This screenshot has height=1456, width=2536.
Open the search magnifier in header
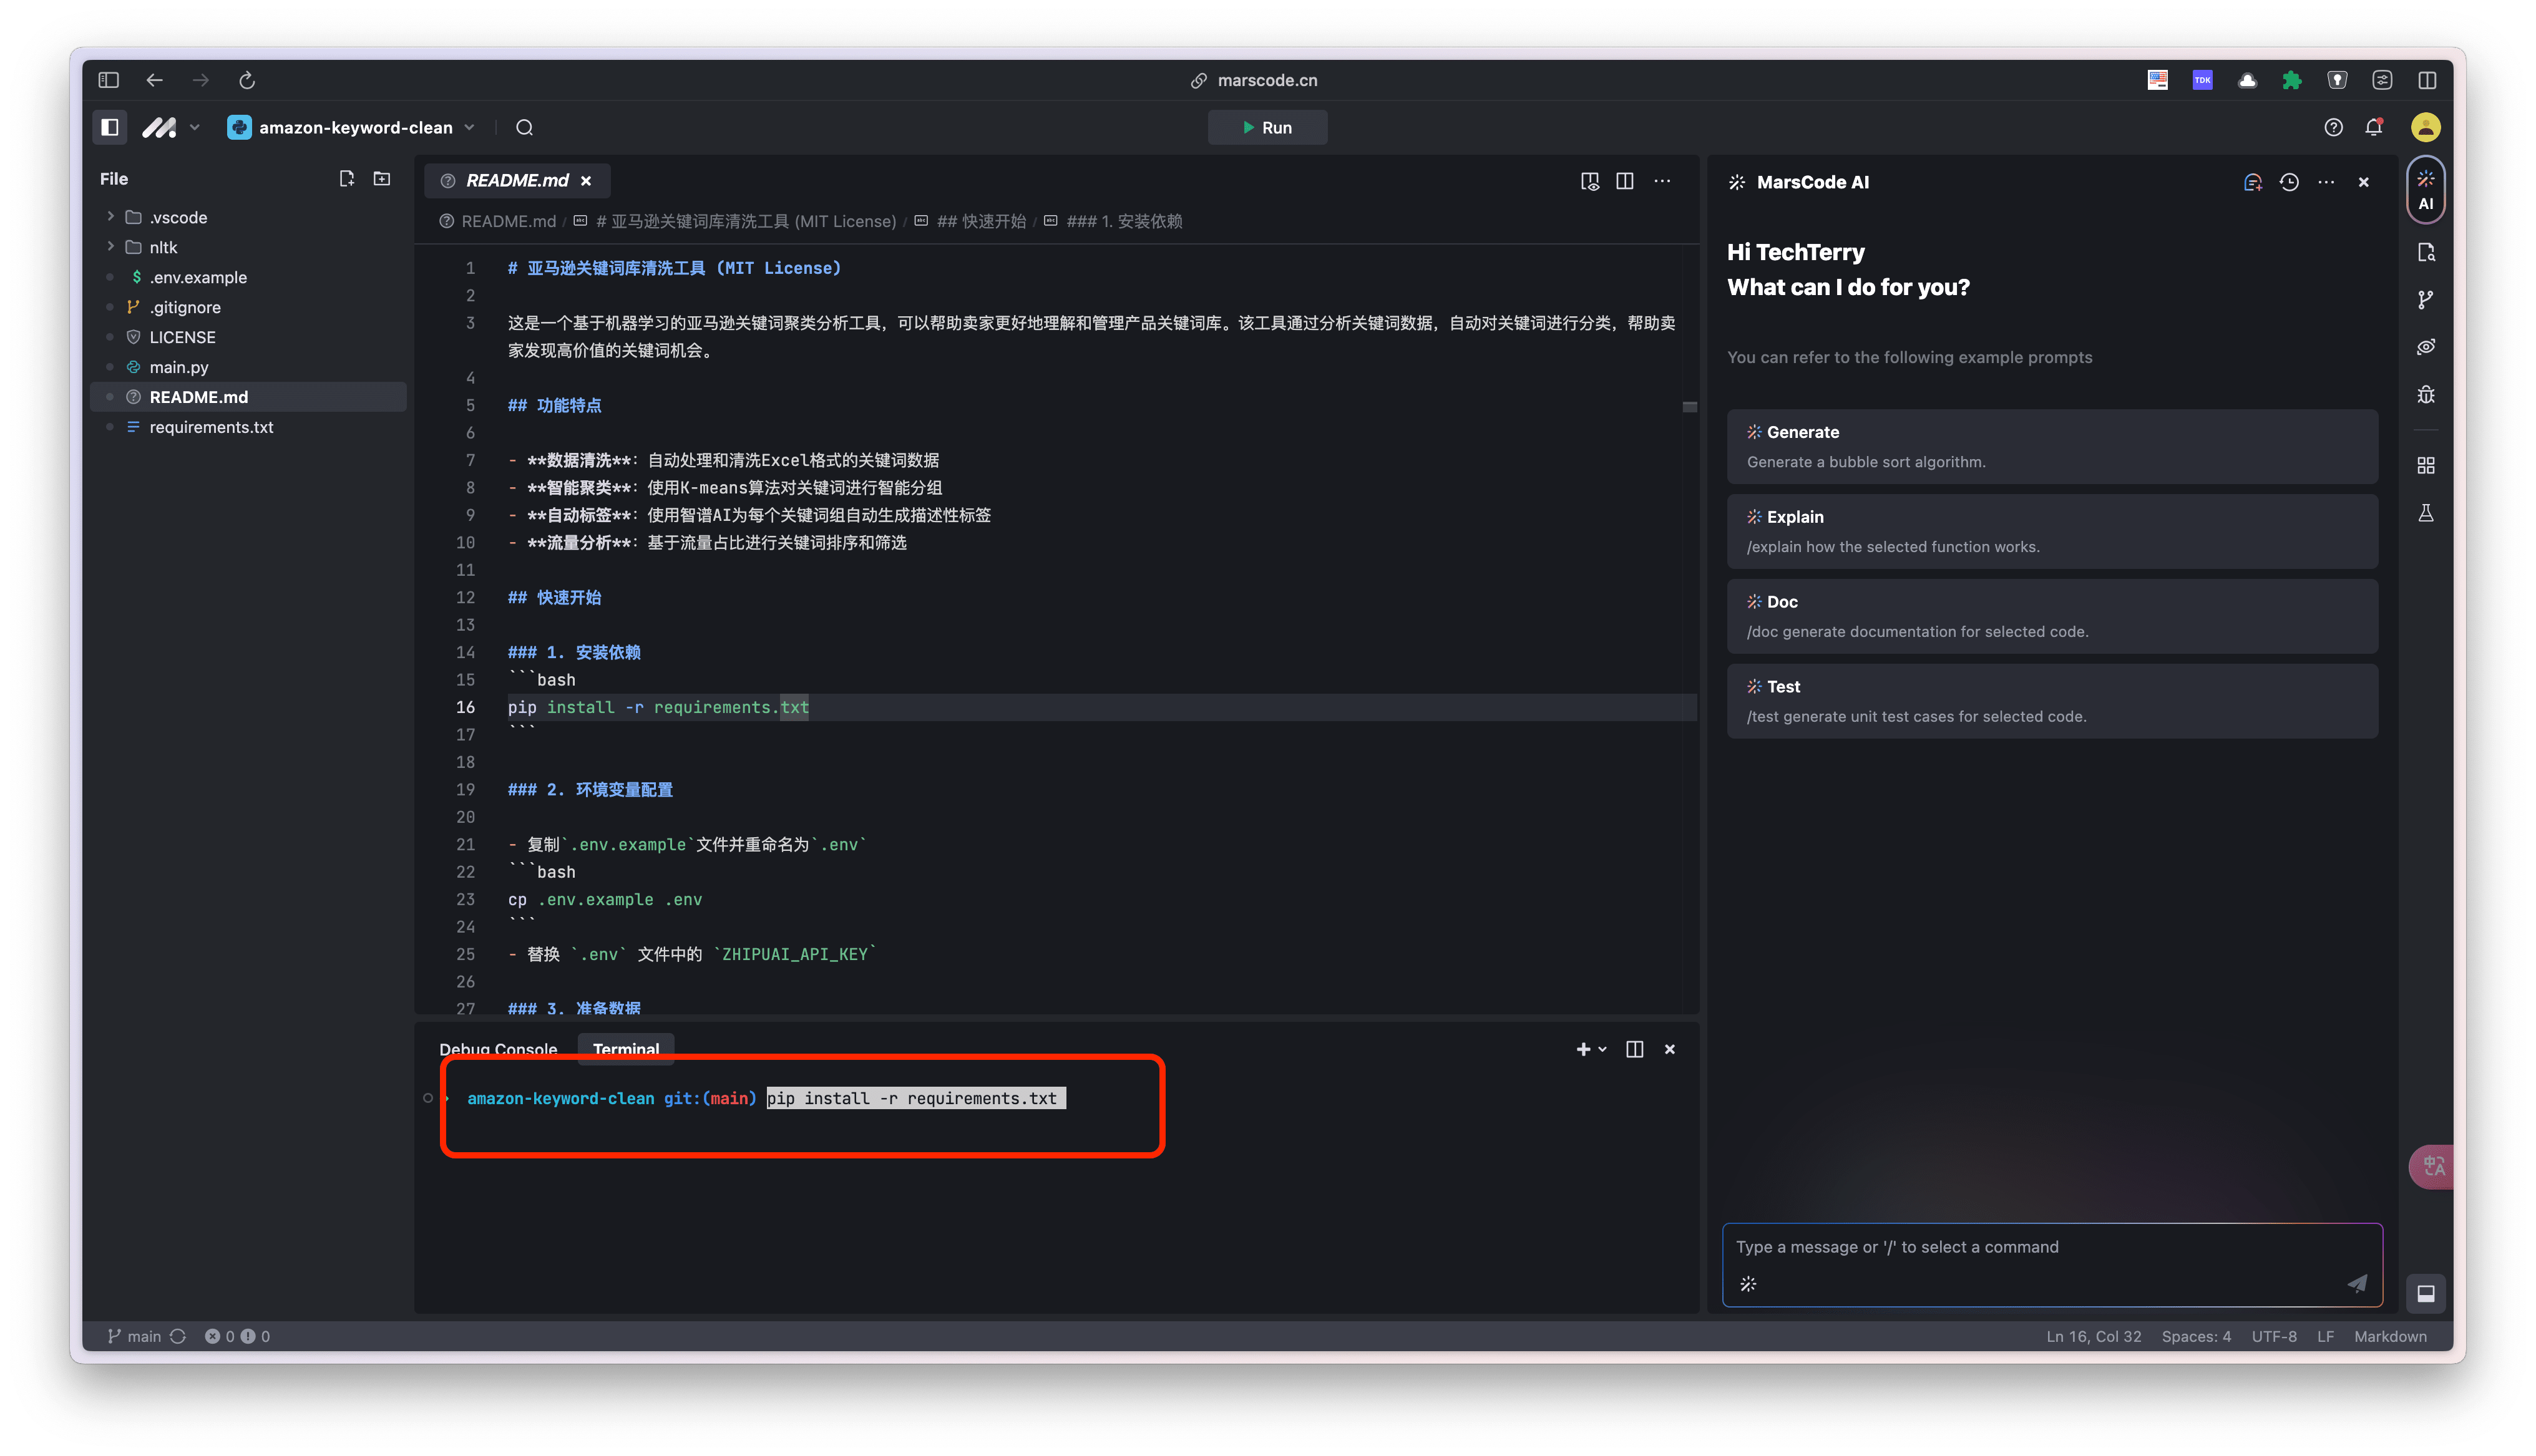524,127
